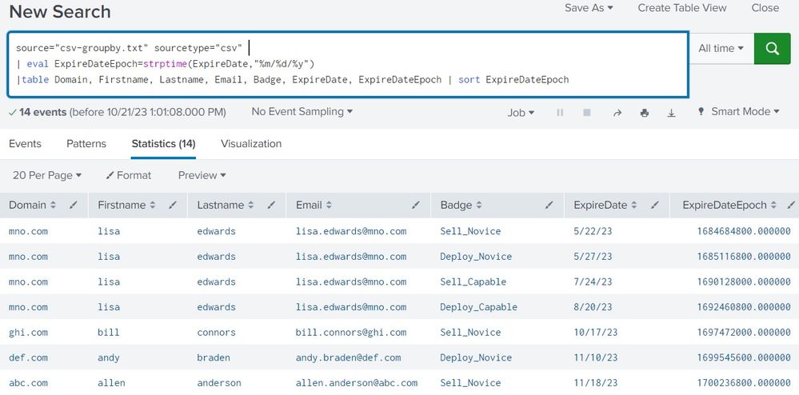Click the green search magnifier button
The width and height of the screenshot is (799, 395).
click(x=772, y=49)
